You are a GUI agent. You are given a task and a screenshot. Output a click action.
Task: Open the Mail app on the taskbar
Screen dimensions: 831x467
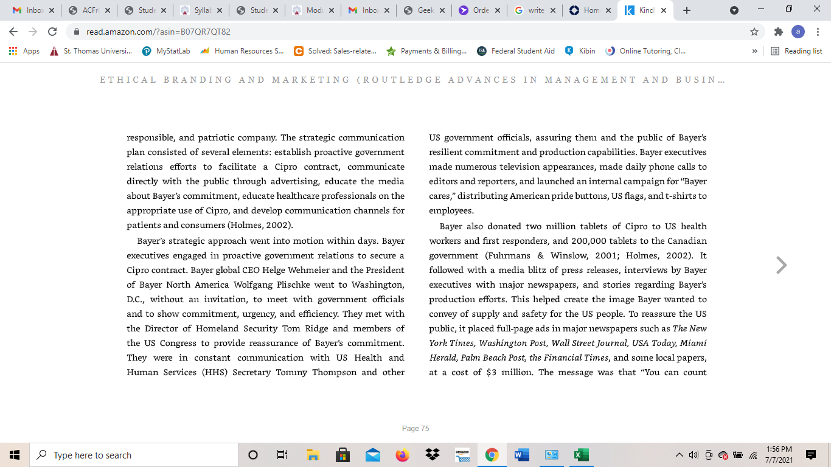[x=372, y=455]
